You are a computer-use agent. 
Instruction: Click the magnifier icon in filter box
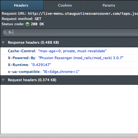click(5, 32)
